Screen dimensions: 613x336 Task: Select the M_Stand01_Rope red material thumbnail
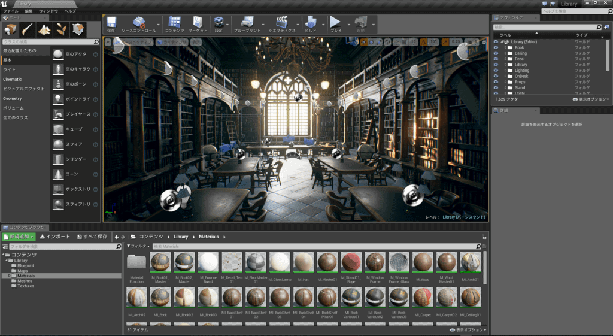coord(351,262)
